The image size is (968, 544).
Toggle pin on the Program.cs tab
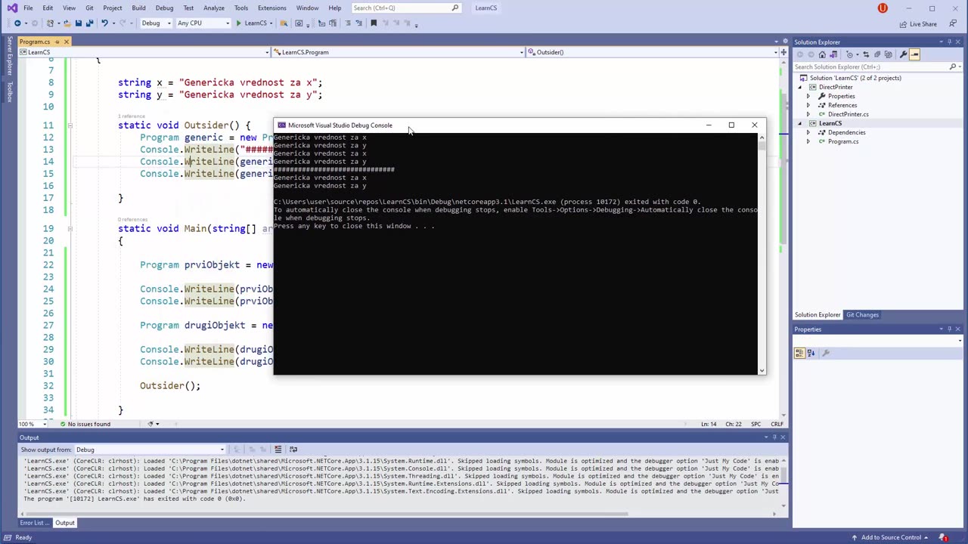click(57, 42)
